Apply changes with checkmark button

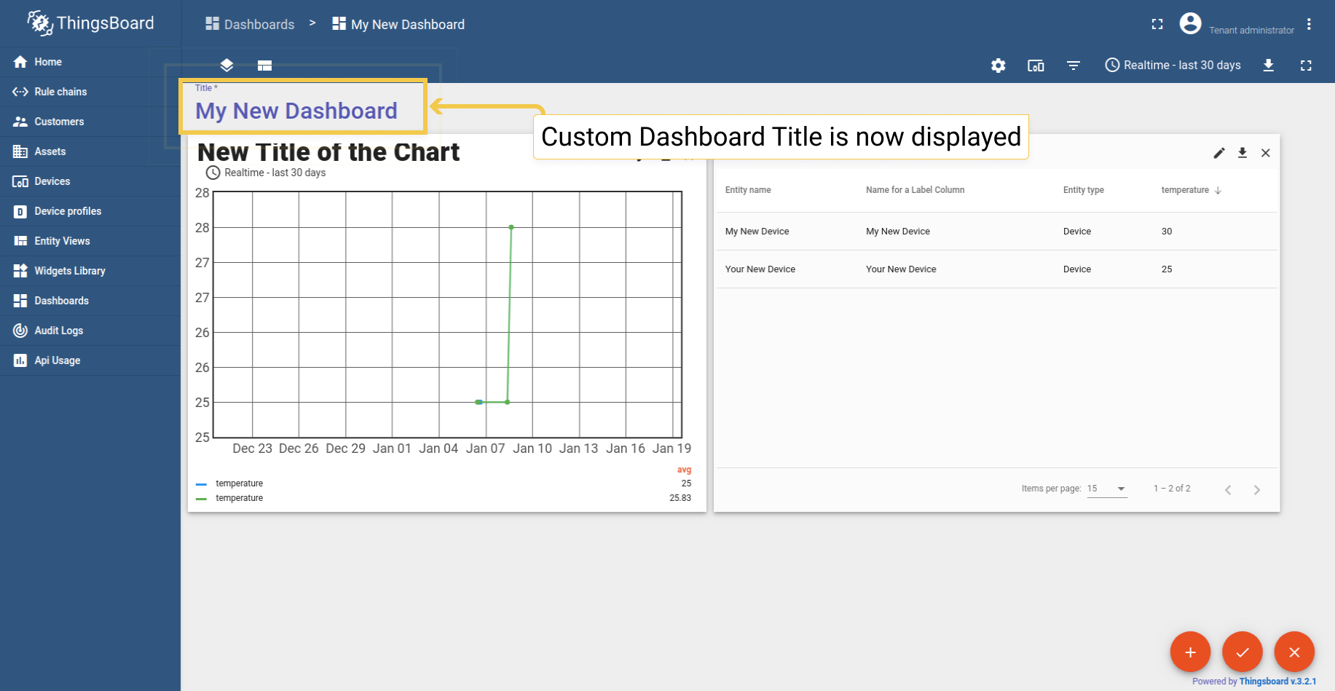(1243, 652)
